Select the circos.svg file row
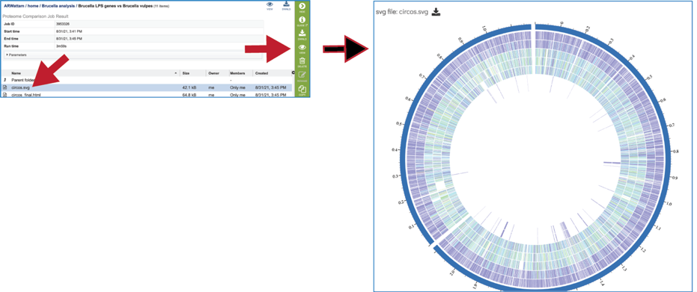The image size is (697, 292). pyautogui.click(x=147, y=87)
